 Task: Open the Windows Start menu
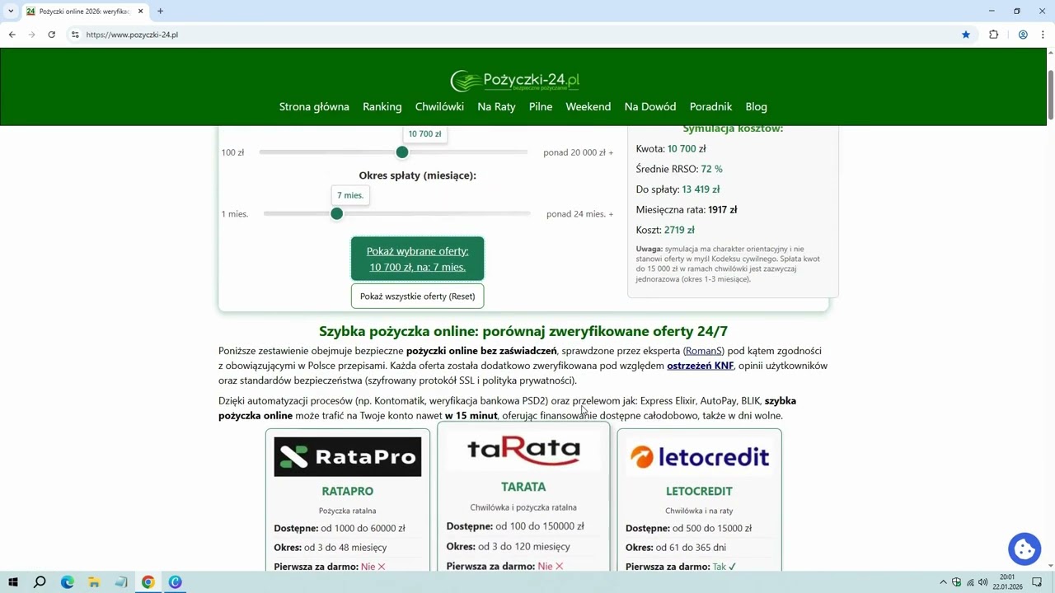click(x=12, y=582)
